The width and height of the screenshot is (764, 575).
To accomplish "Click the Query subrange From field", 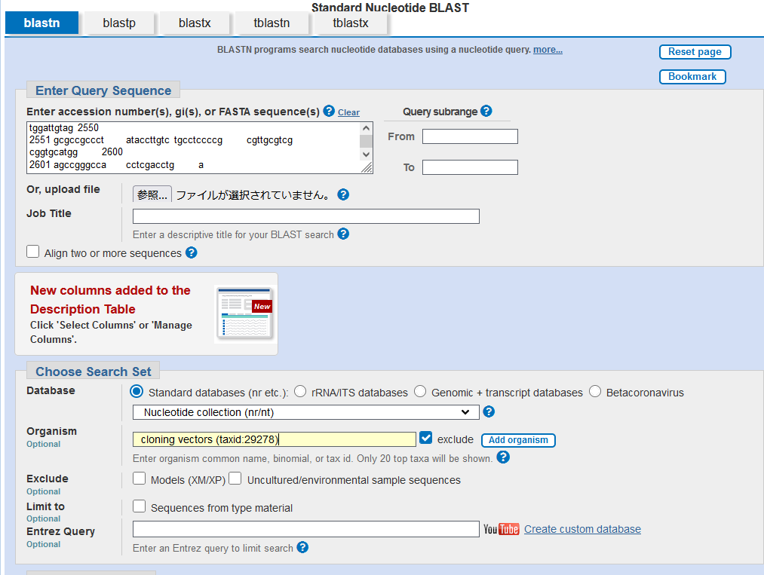I will pyautogui.click(x=470, y=136).
